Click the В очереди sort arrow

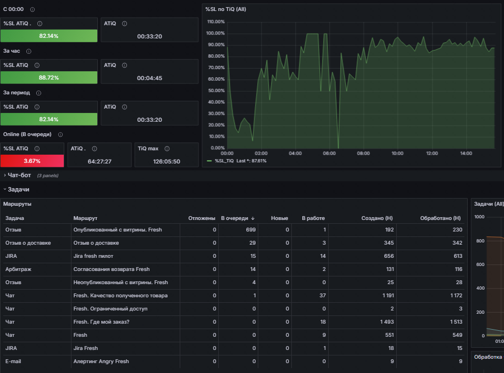tap(253, 218)
